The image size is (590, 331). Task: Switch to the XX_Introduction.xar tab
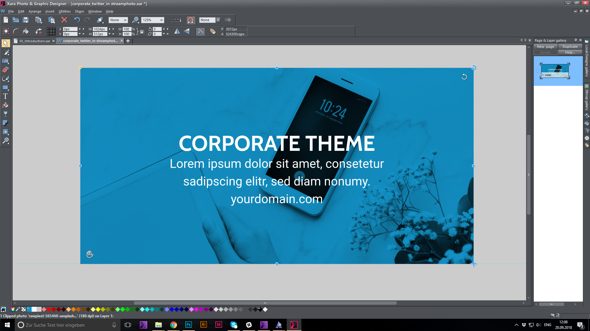[34, 41]
